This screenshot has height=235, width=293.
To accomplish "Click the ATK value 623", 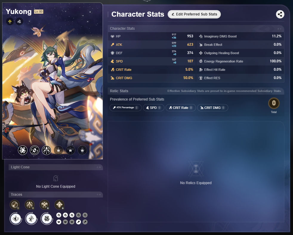I will click(190, 44).
